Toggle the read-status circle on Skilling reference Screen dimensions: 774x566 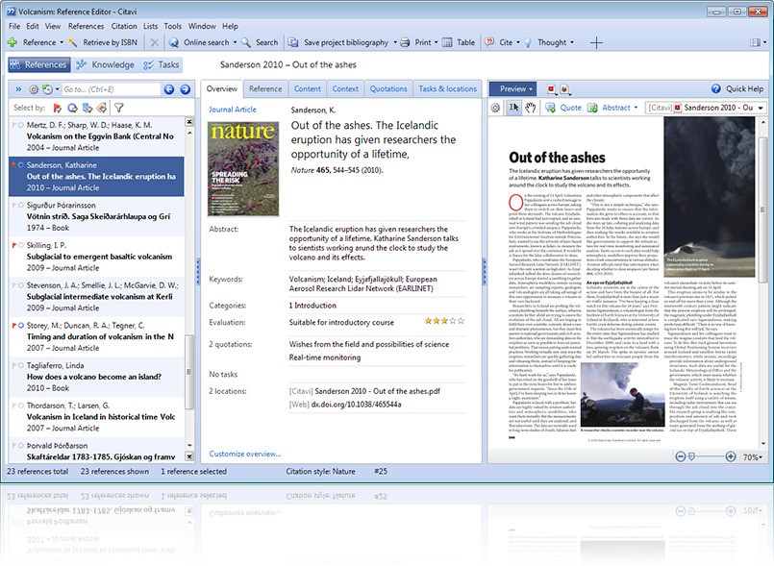pos(20,246)
